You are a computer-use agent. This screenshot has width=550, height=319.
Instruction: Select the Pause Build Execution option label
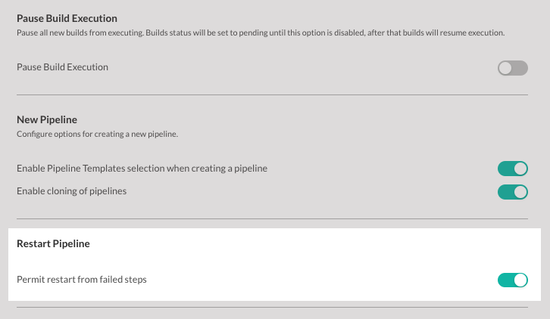(x=62, y=67)
